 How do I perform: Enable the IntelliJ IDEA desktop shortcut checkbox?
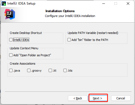[x=11, y=40]
